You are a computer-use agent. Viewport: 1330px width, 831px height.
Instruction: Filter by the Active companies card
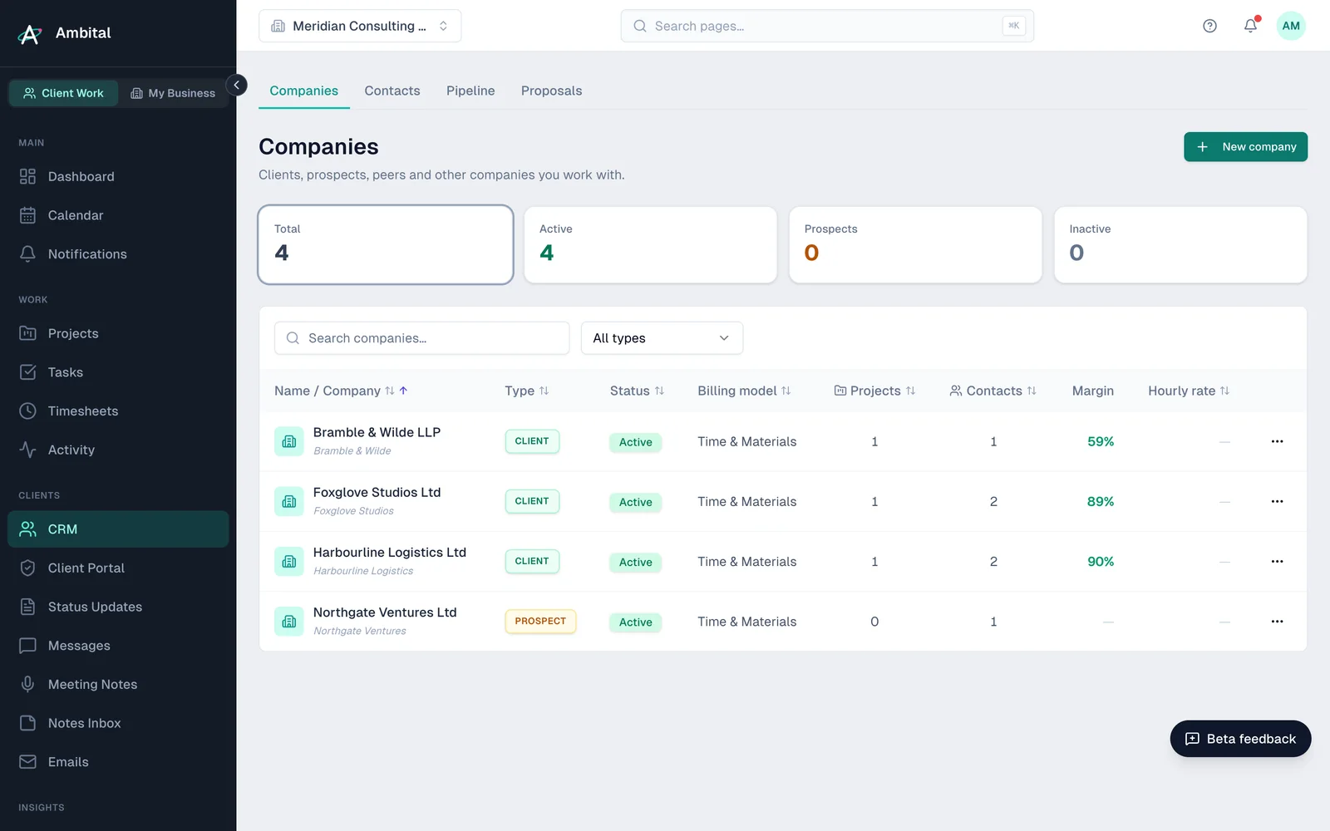pos(650,245)
